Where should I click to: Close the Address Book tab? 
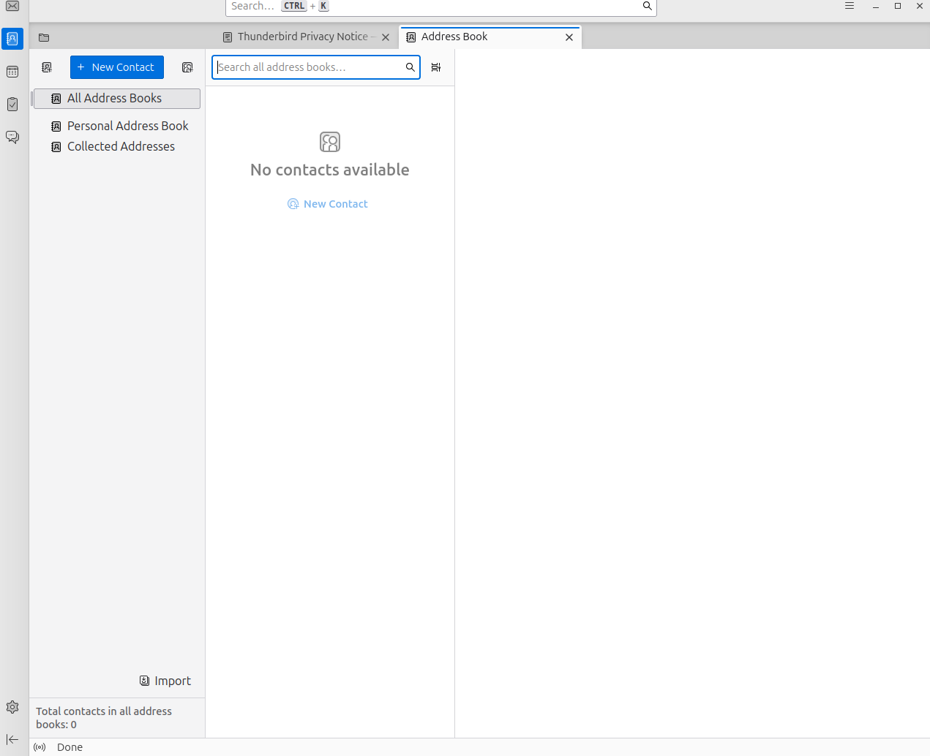coord(569,37)
